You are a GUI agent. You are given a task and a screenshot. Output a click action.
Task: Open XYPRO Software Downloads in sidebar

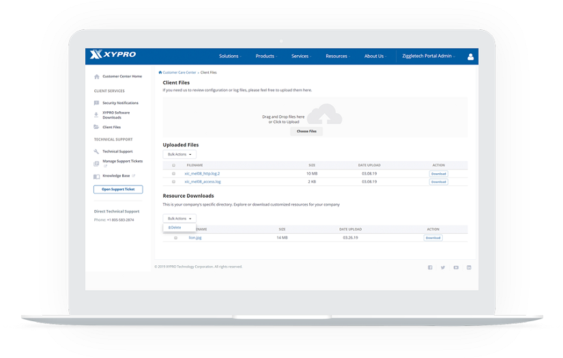[x=116, y=115]
